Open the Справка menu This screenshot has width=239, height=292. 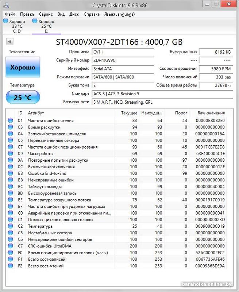click(x=92, y=14)
